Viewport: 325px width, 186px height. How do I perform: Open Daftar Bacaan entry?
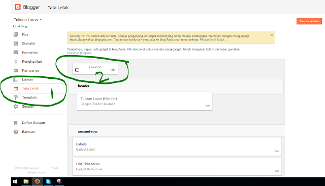tap(34, 123)
